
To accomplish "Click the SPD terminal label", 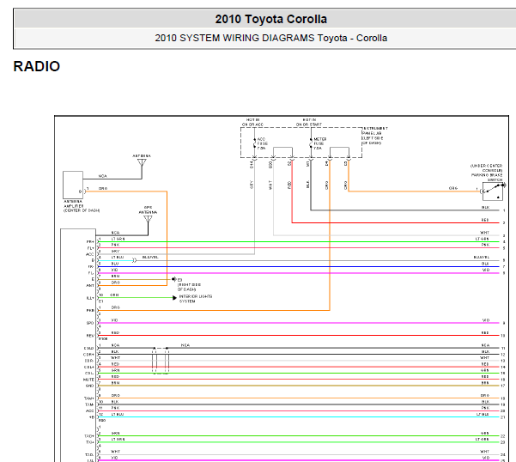I will pyautogui.click(x=90, y=323).
